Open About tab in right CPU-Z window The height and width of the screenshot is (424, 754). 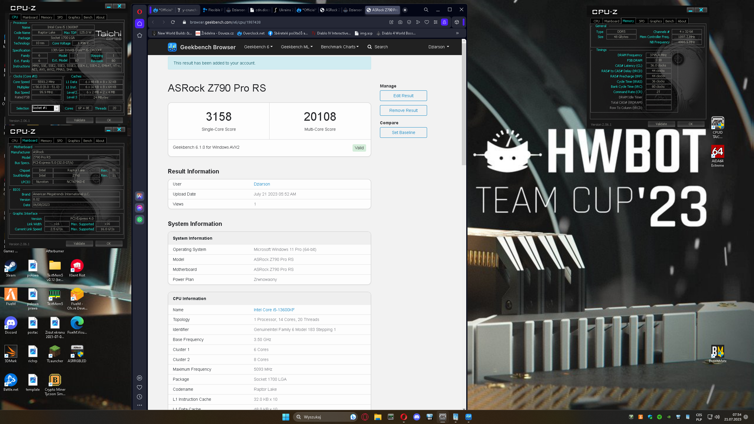click(682, 21)
